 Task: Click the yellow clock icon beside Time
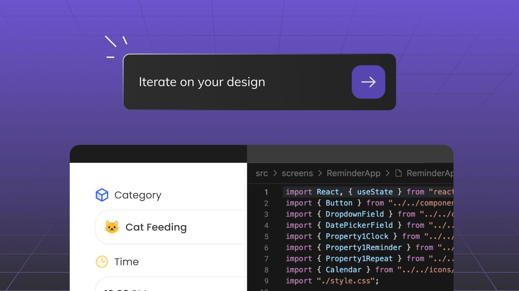pos(101,261)
